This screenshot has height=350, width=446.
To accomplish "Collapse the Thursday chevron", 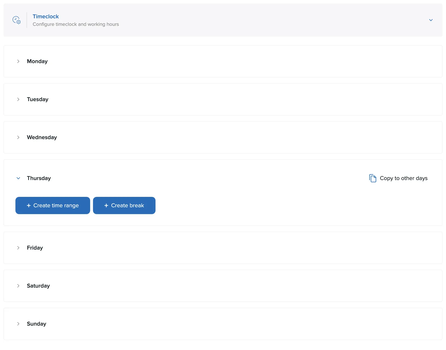I will point(18,178).
